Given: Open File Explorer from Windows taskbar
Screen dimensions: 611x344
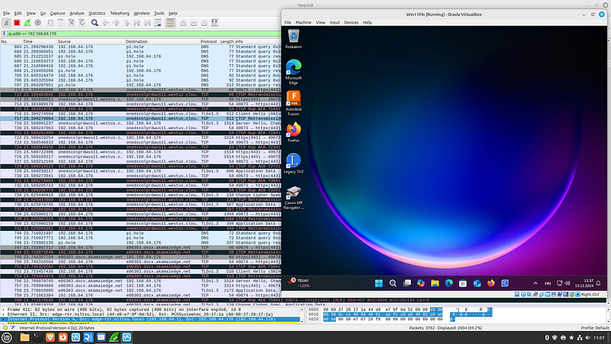Looking at the screenshot, I should tap(435, 284).
